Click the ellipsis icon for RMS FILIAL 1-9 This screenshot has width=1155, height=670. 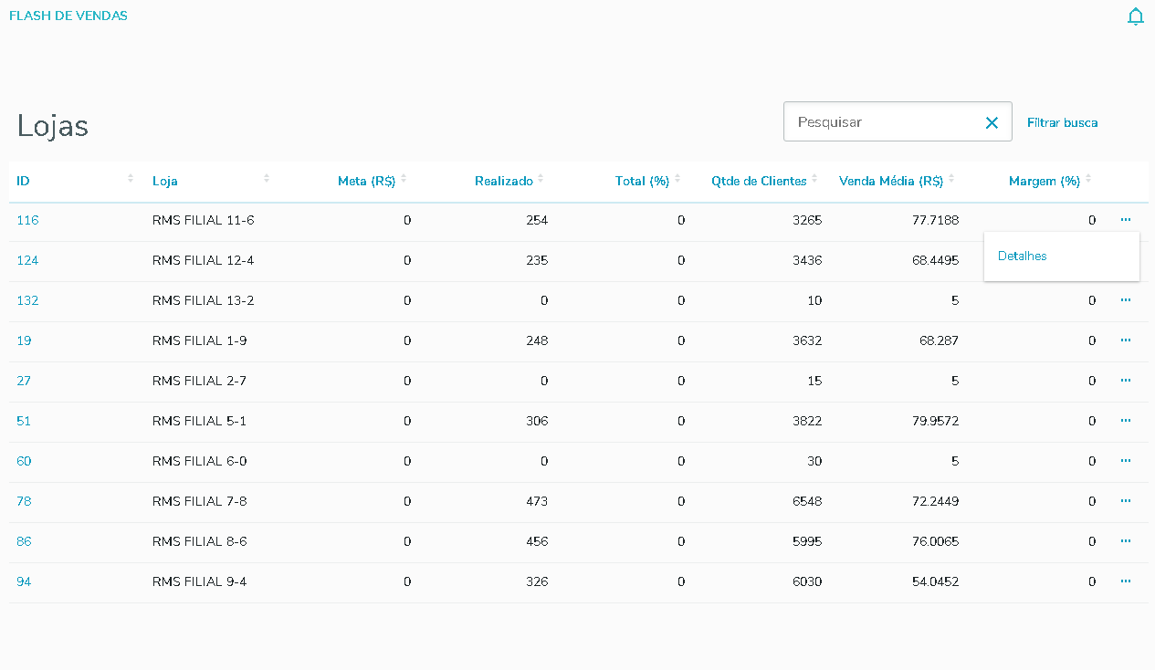click(x=1126, y=340)
